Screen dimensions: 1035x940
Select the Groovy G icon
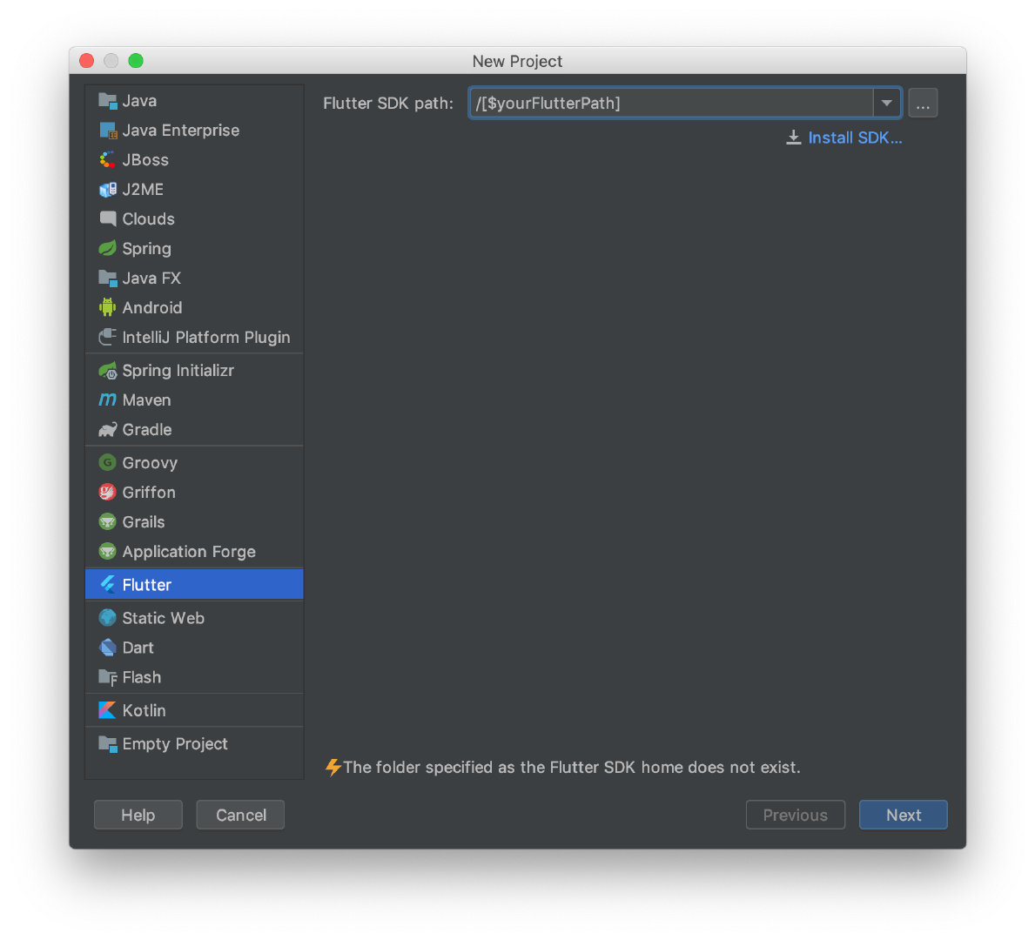(x=108, y=463)
